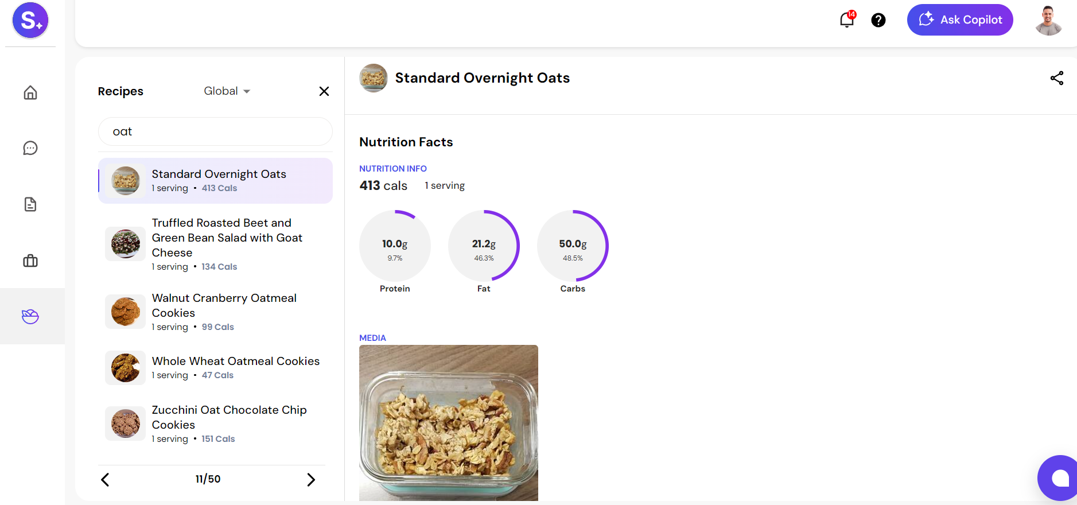This screenshot has width=1077, height=505.
Task: Open Zucchini Oat Chocolate Chip Cookies recipe
Action: [215, 424]
